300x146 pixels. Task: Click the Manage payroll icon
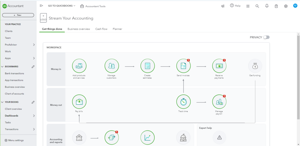pyautogui.click(x=219, y=102)
